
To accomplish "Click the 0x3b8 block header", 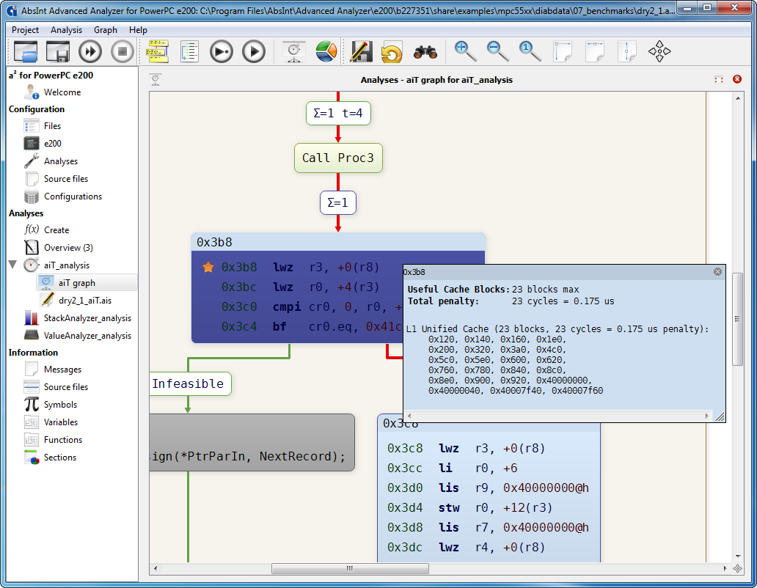I will pyautogui.click(x=338, y=242).
